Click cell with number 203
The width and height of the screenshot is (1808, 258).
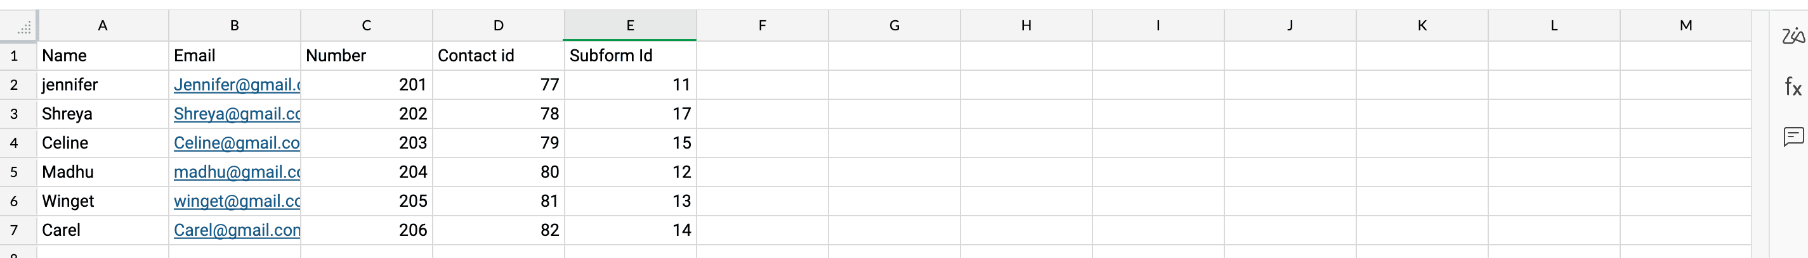[367, 143]
